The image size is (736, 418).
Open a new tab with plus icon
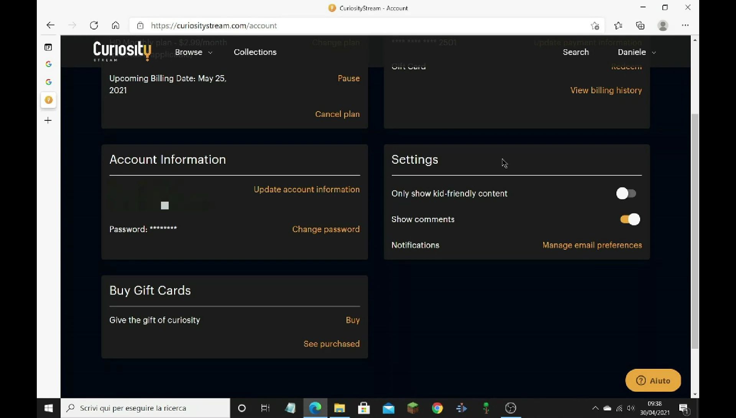tap(48, 120)
